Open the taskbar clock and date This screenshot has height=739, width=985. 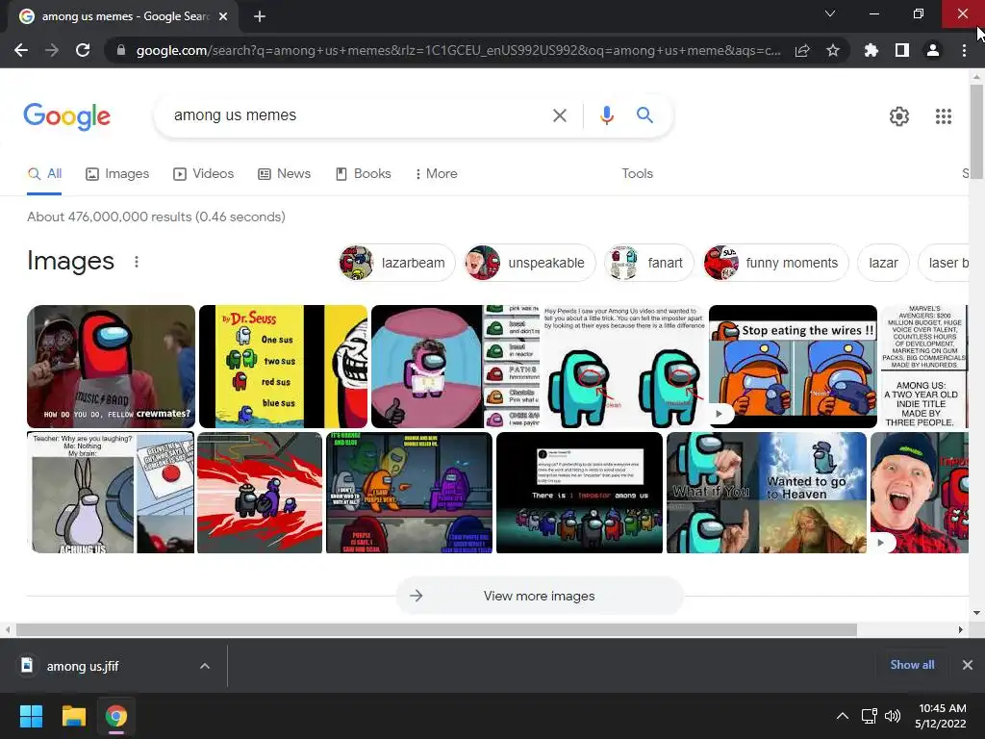(941, 716)
